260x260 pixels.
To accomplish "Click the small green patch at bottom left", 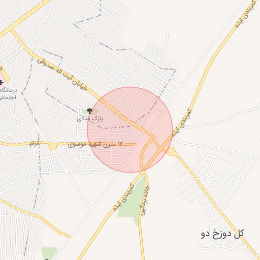I will (x=49, y=253).
